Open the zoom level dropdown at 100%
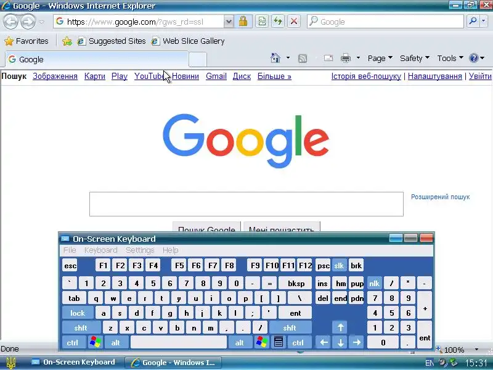The image size is (493, 370). coord(476,350)
